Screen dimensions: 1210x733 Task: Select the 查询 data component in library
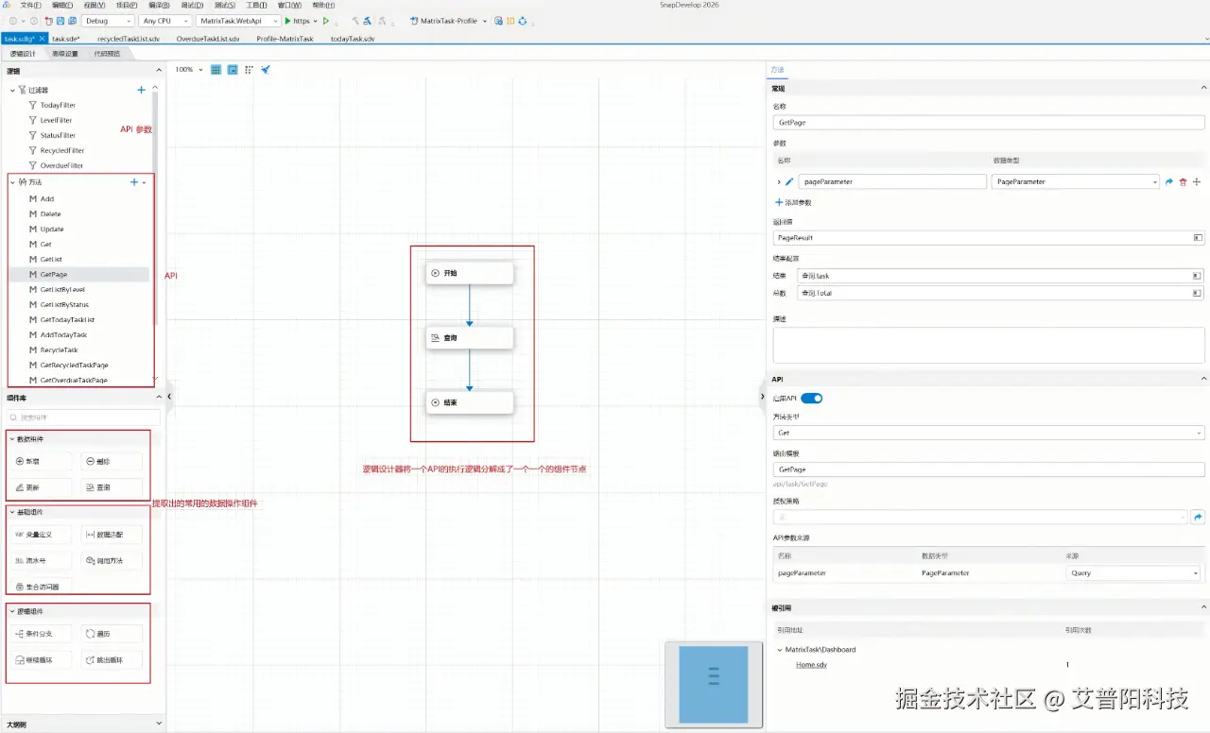point(112,487)
